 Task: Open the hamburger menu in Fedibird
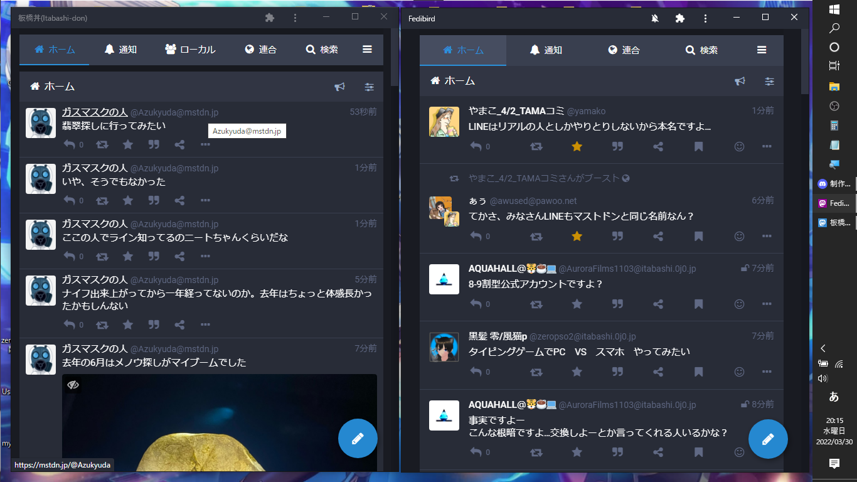point(762,50)
